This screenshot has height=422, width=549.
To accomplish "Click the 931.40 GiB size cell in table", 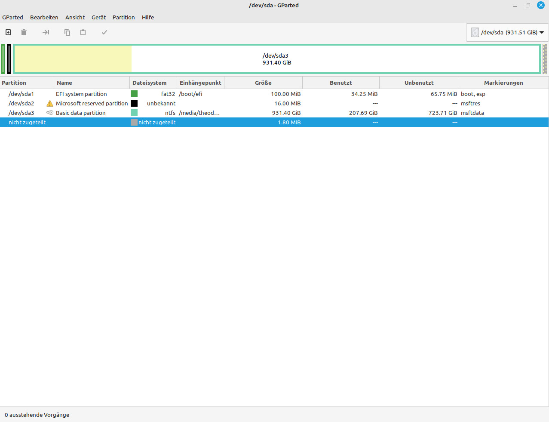I will [286, 113].
